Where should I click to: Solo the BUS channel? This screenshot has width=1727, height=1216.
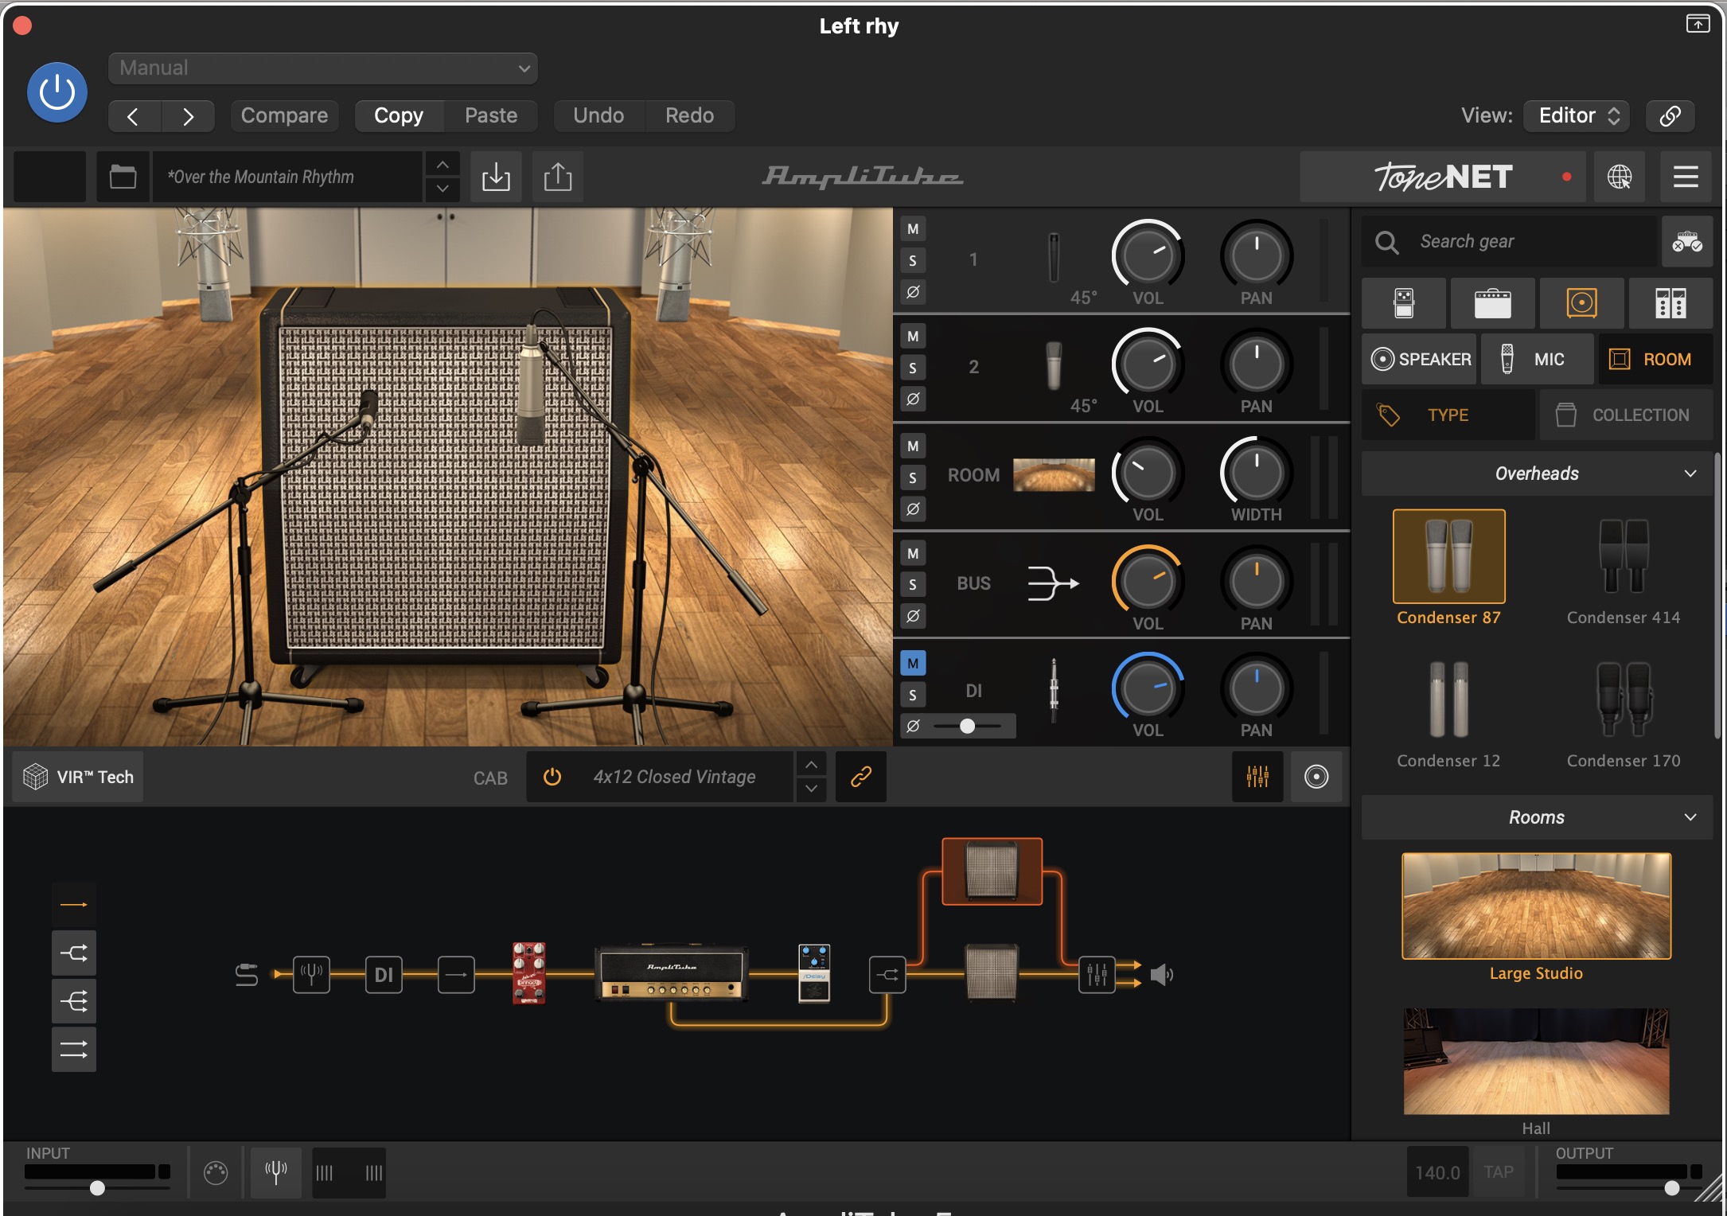[x=913, y=584]
